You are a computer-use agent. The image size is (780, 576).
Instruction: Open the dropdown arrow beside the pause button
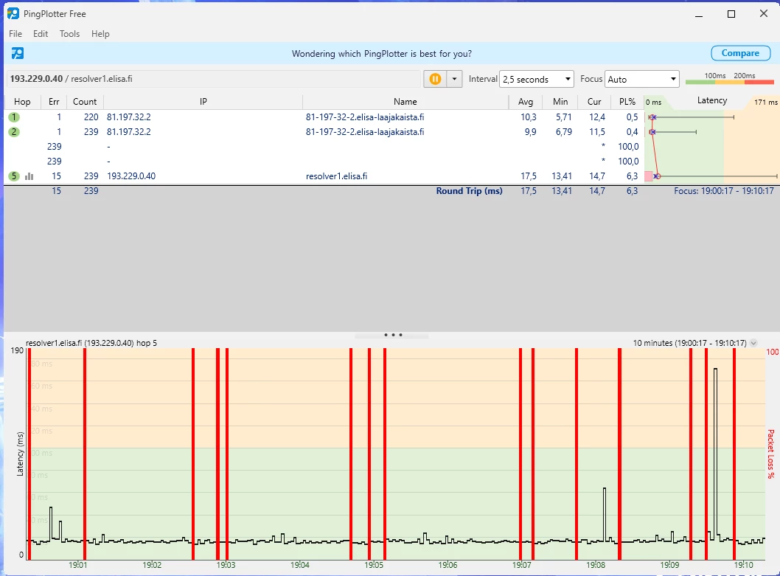454,79
